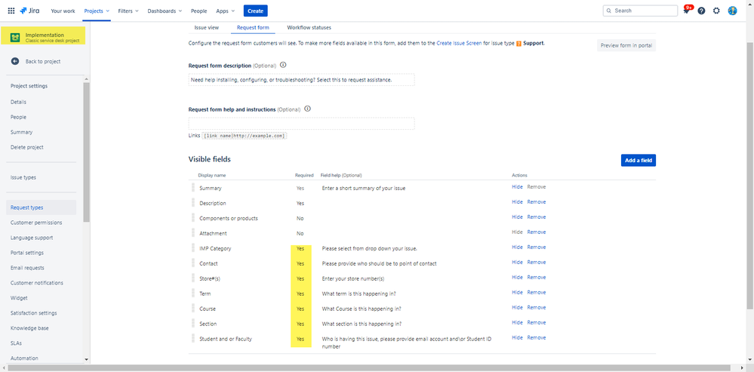Open Portal settings in the sidebar
The image size is (754, 372).
point(27,253)
